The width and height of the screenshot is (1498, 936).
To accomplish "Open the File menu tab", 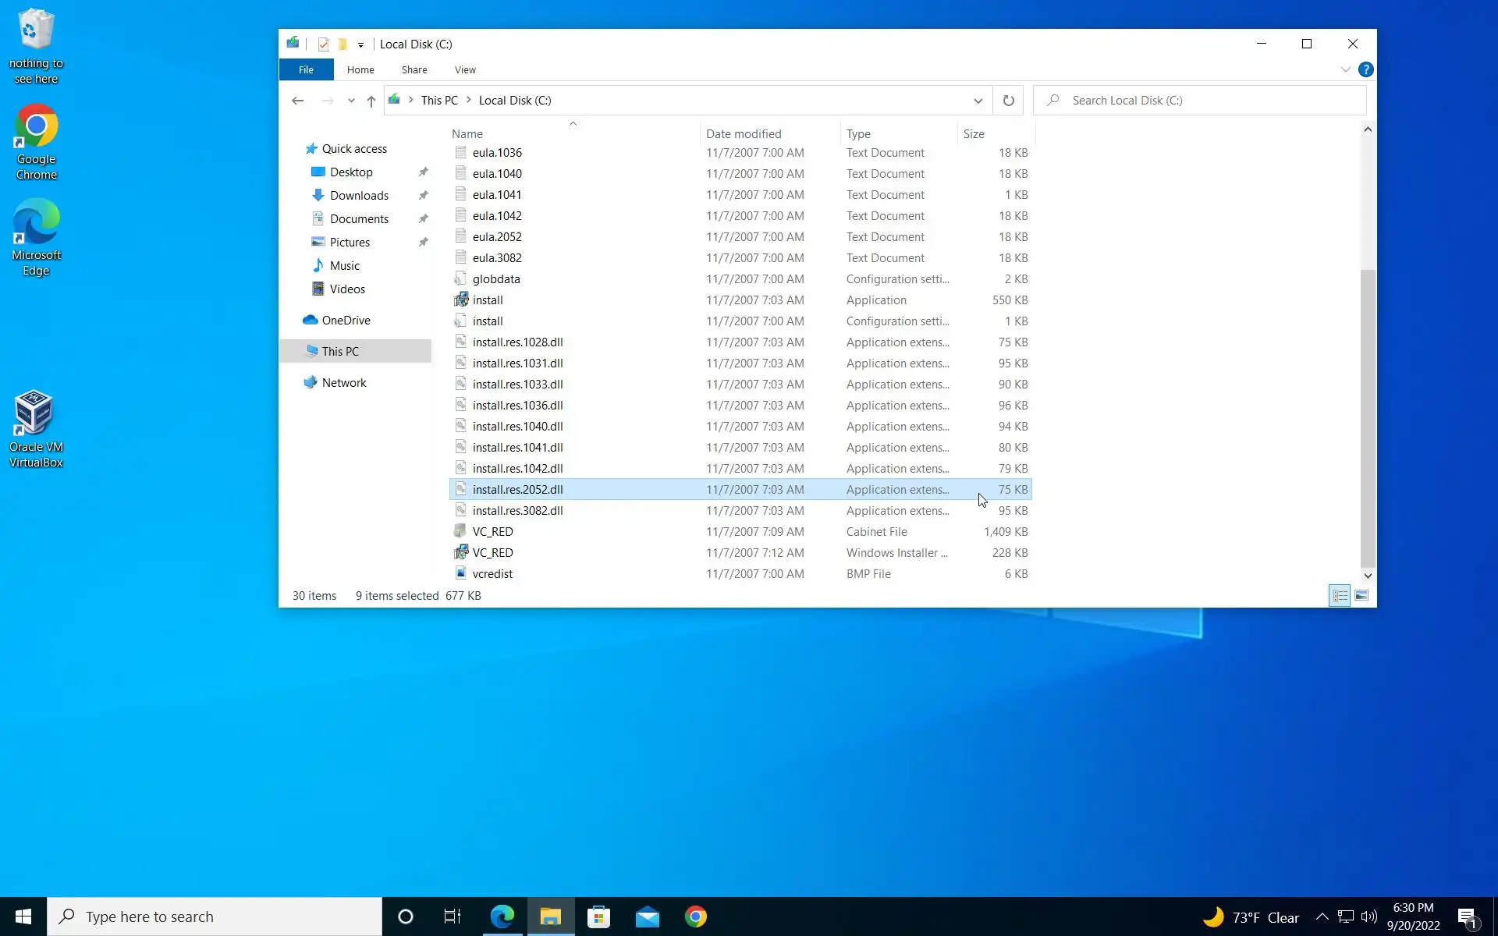I will (x=306, y=70).
